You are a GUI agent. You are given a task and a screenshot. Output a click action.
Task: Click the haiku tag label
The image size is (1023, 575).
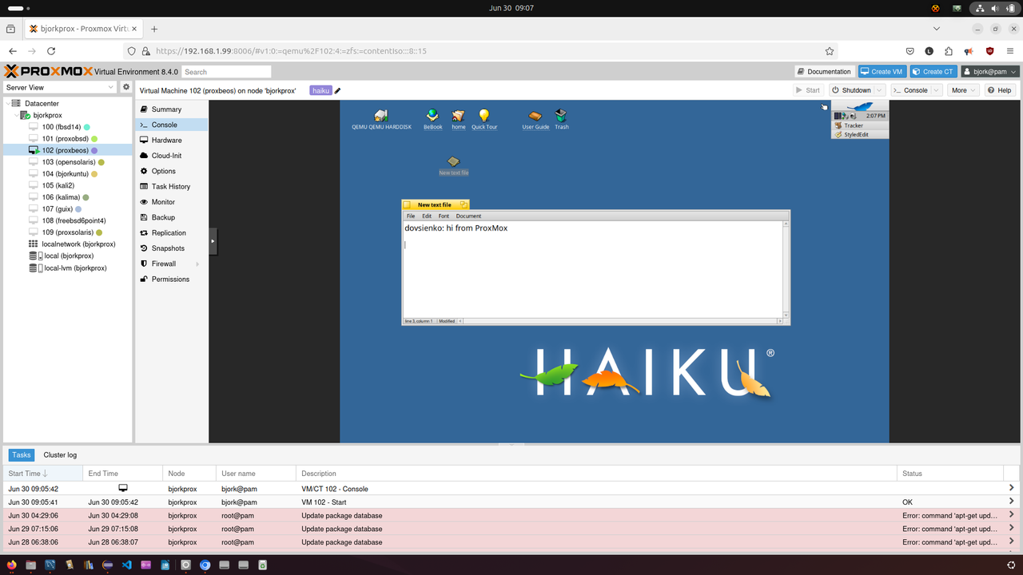click(320, 90)
